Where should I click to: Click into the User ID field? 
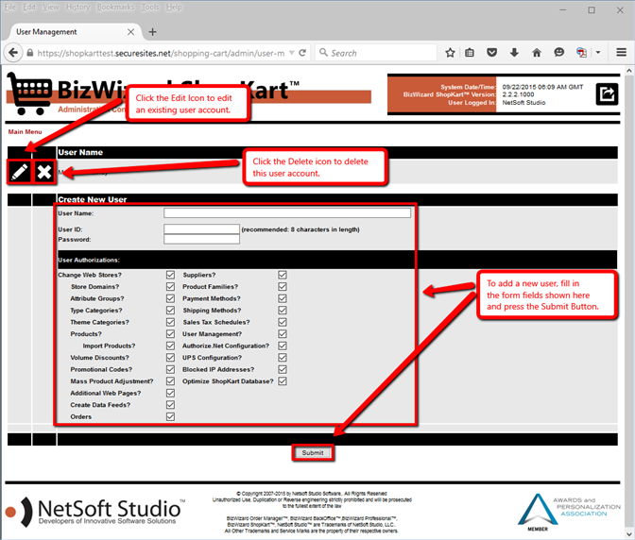201,229
